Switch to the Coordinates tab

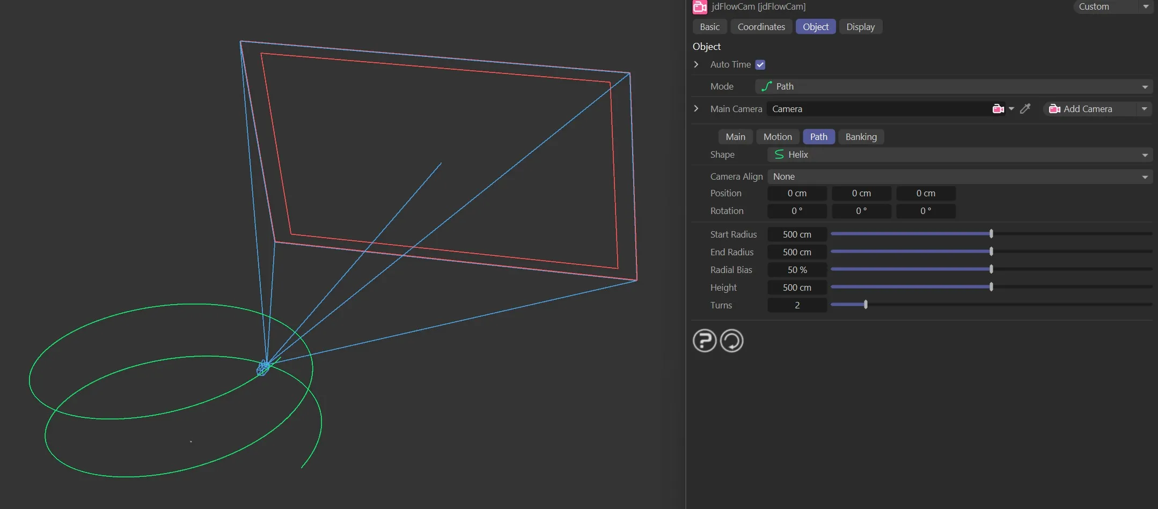pos(761,27)
